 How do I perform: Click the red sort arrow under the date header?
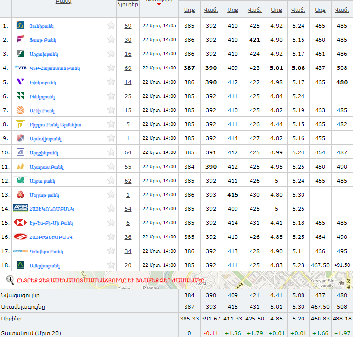coord(159,4)
